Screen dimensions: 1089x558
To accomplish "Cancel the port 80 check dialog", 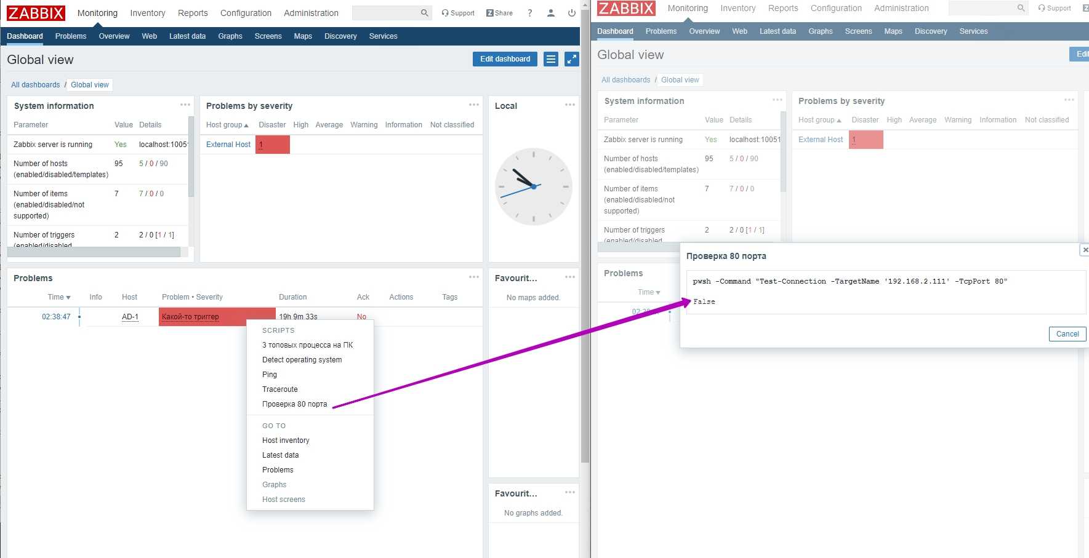I will click(x=1067, y=334).
